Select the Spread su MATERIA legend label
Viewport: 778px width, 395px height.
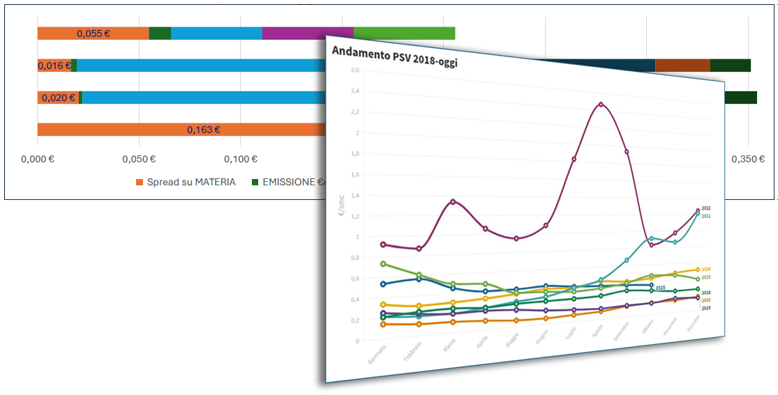191,182
